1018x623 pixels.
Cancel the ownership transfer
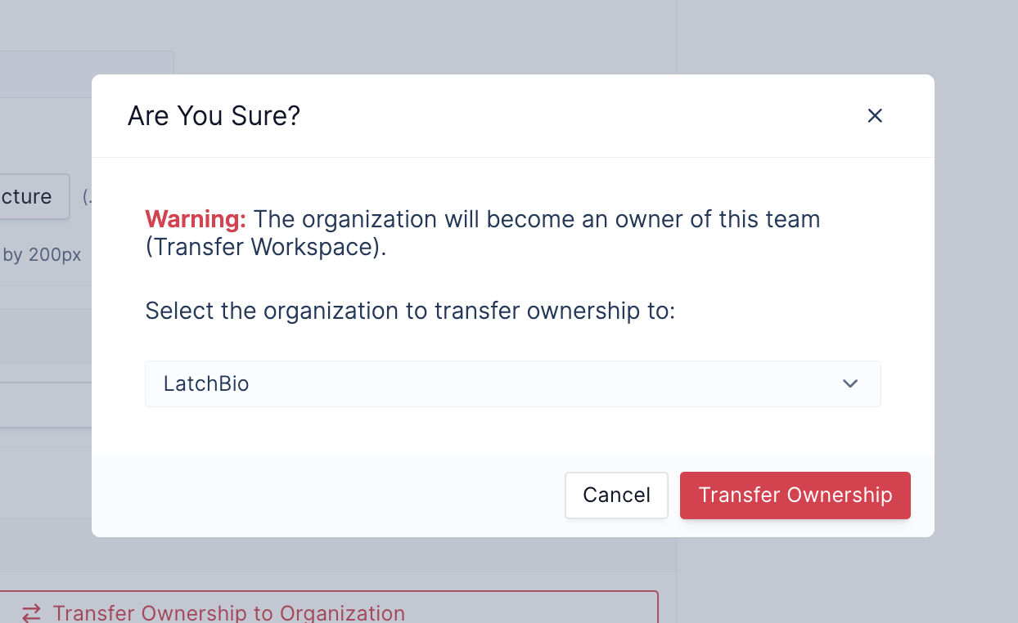tap(616, 495)
